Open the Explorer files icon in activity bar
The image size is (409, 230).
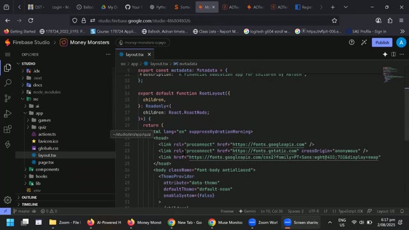[x=8, y=68]
